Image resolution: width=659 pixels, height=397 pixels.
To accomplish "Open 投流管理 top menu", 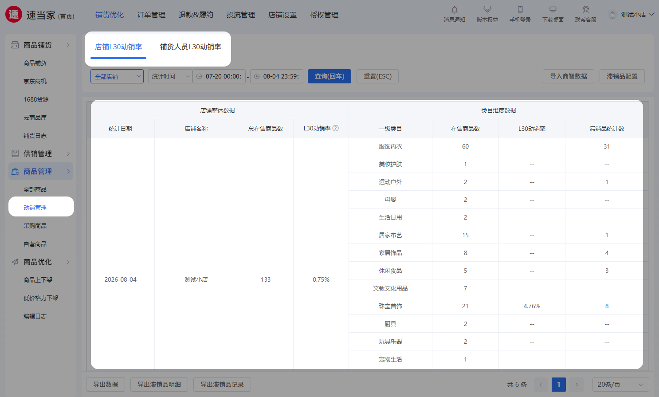I will 241,15.
